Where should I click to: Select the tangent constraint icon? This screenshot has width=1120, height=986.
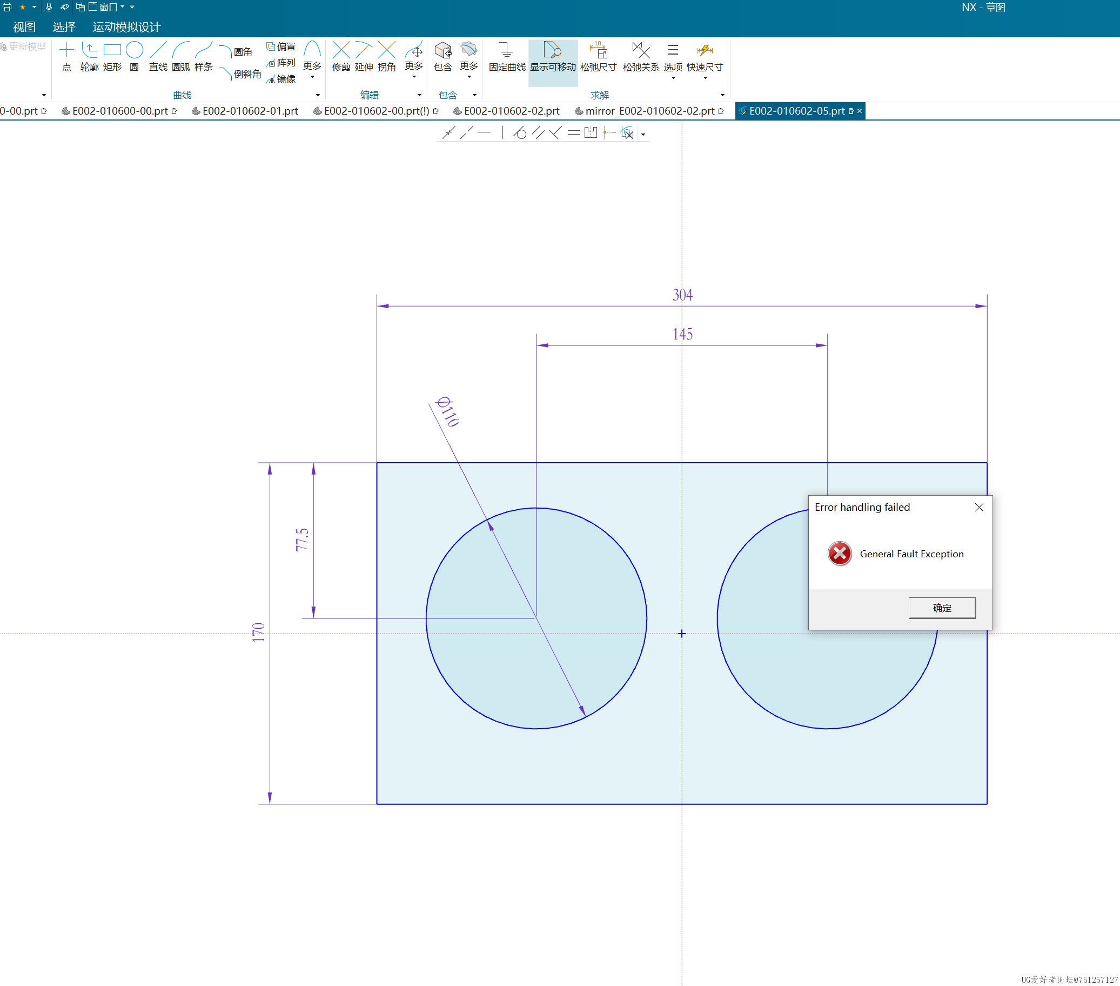pyautogui.click(x=519, y=132)
